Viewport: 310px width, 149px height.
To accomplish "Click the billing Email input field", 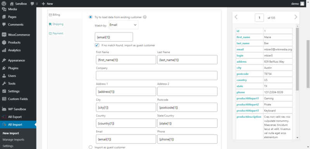I will point(126,139).
